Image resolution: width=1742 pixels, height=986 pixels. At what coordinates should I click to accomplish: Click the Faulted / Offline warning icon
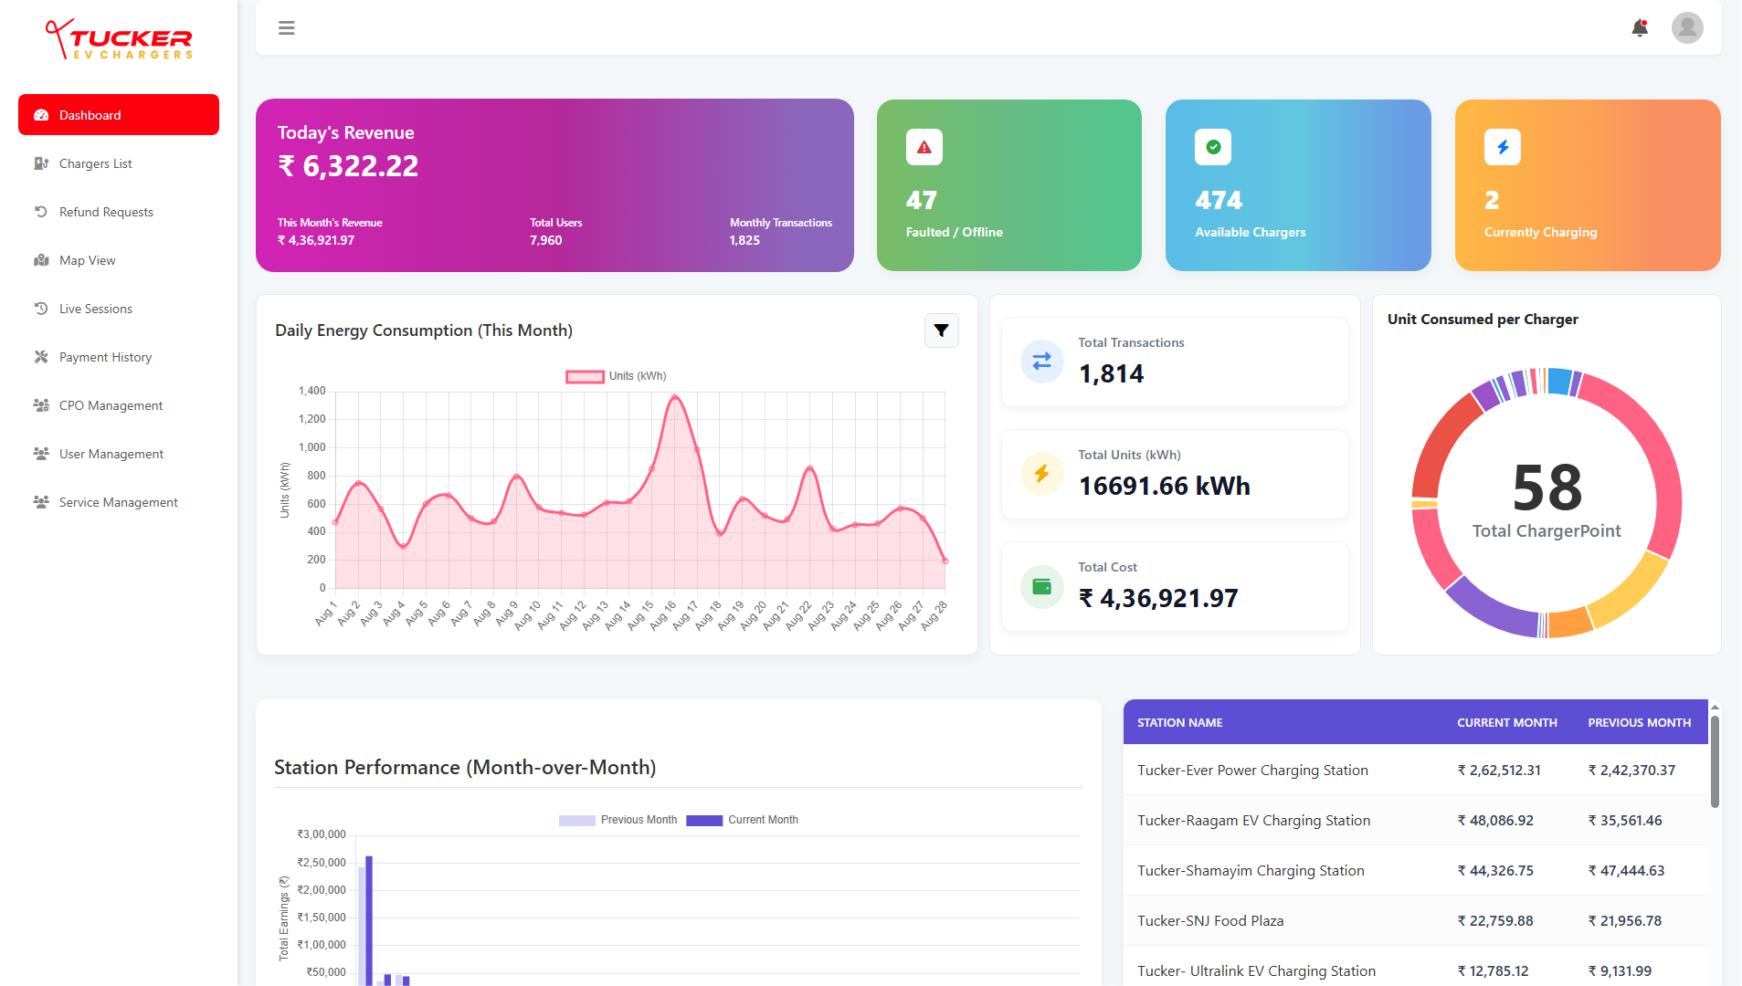point(924,147)
